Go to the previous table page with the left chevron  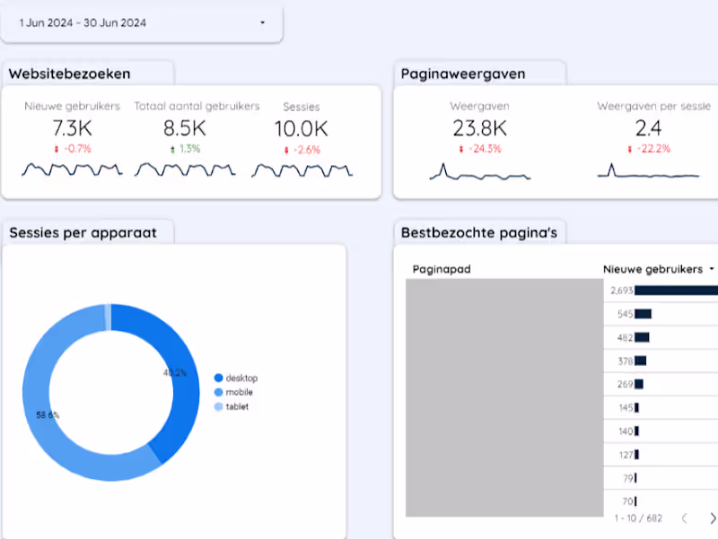[x=684, y=517]
